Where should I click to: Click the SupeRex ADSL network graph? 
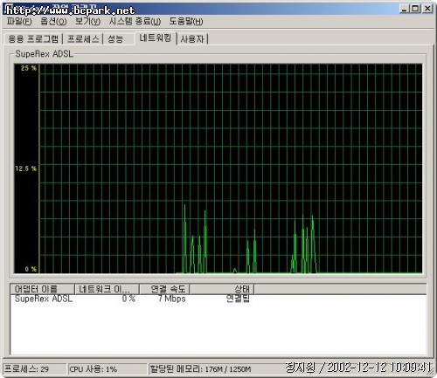(218, 168)
